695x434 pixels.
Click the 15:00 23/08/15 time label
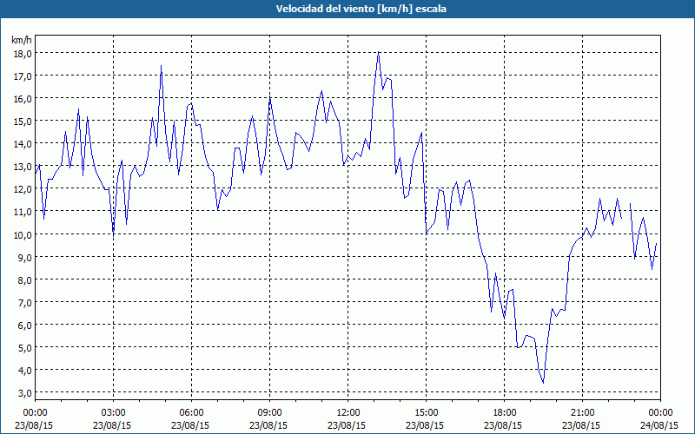pos(426,419)
